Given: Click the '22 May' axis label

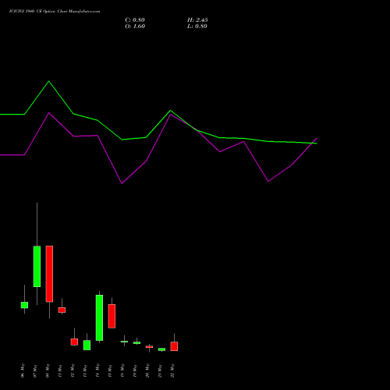Looking at the screenshot, I should pos(172,370).
